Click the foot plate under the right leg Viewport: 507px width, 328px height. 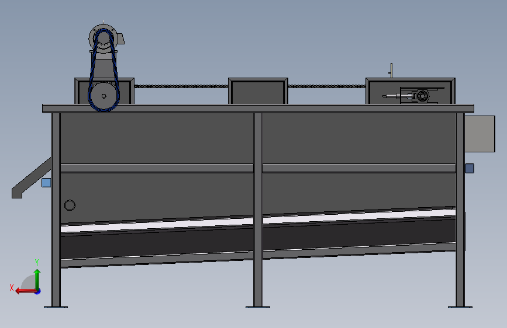(x=460, y=308)
